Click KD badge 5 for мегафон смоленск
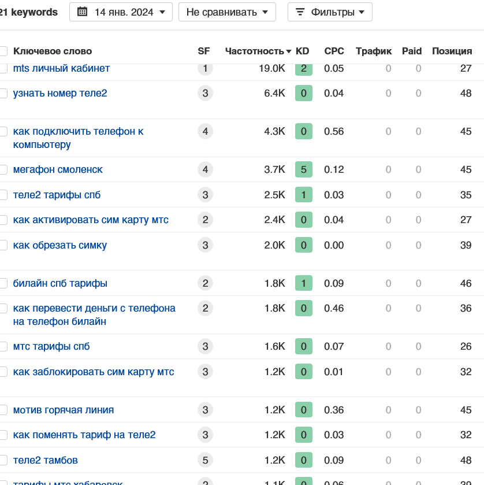 pyautogui.click(x=304, y=169)
